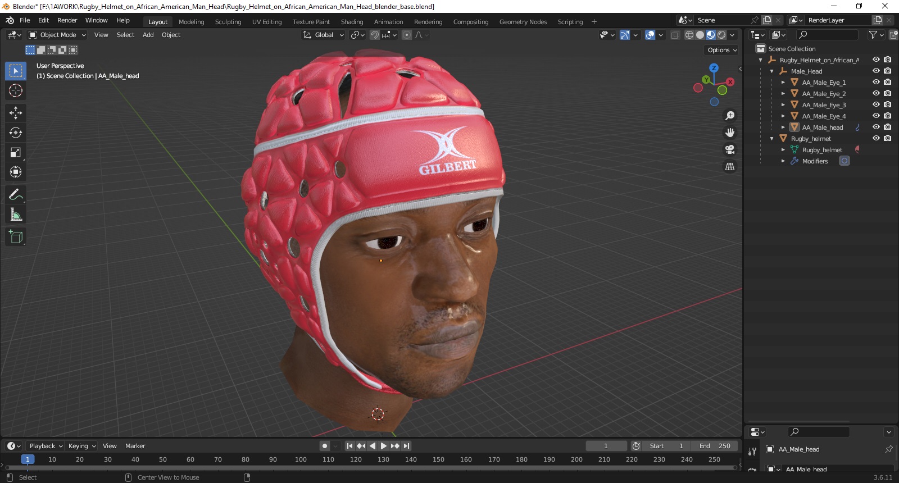Switch to the Geometry Nodes workspace tab

pyautogui.click(x=523, y=22)
